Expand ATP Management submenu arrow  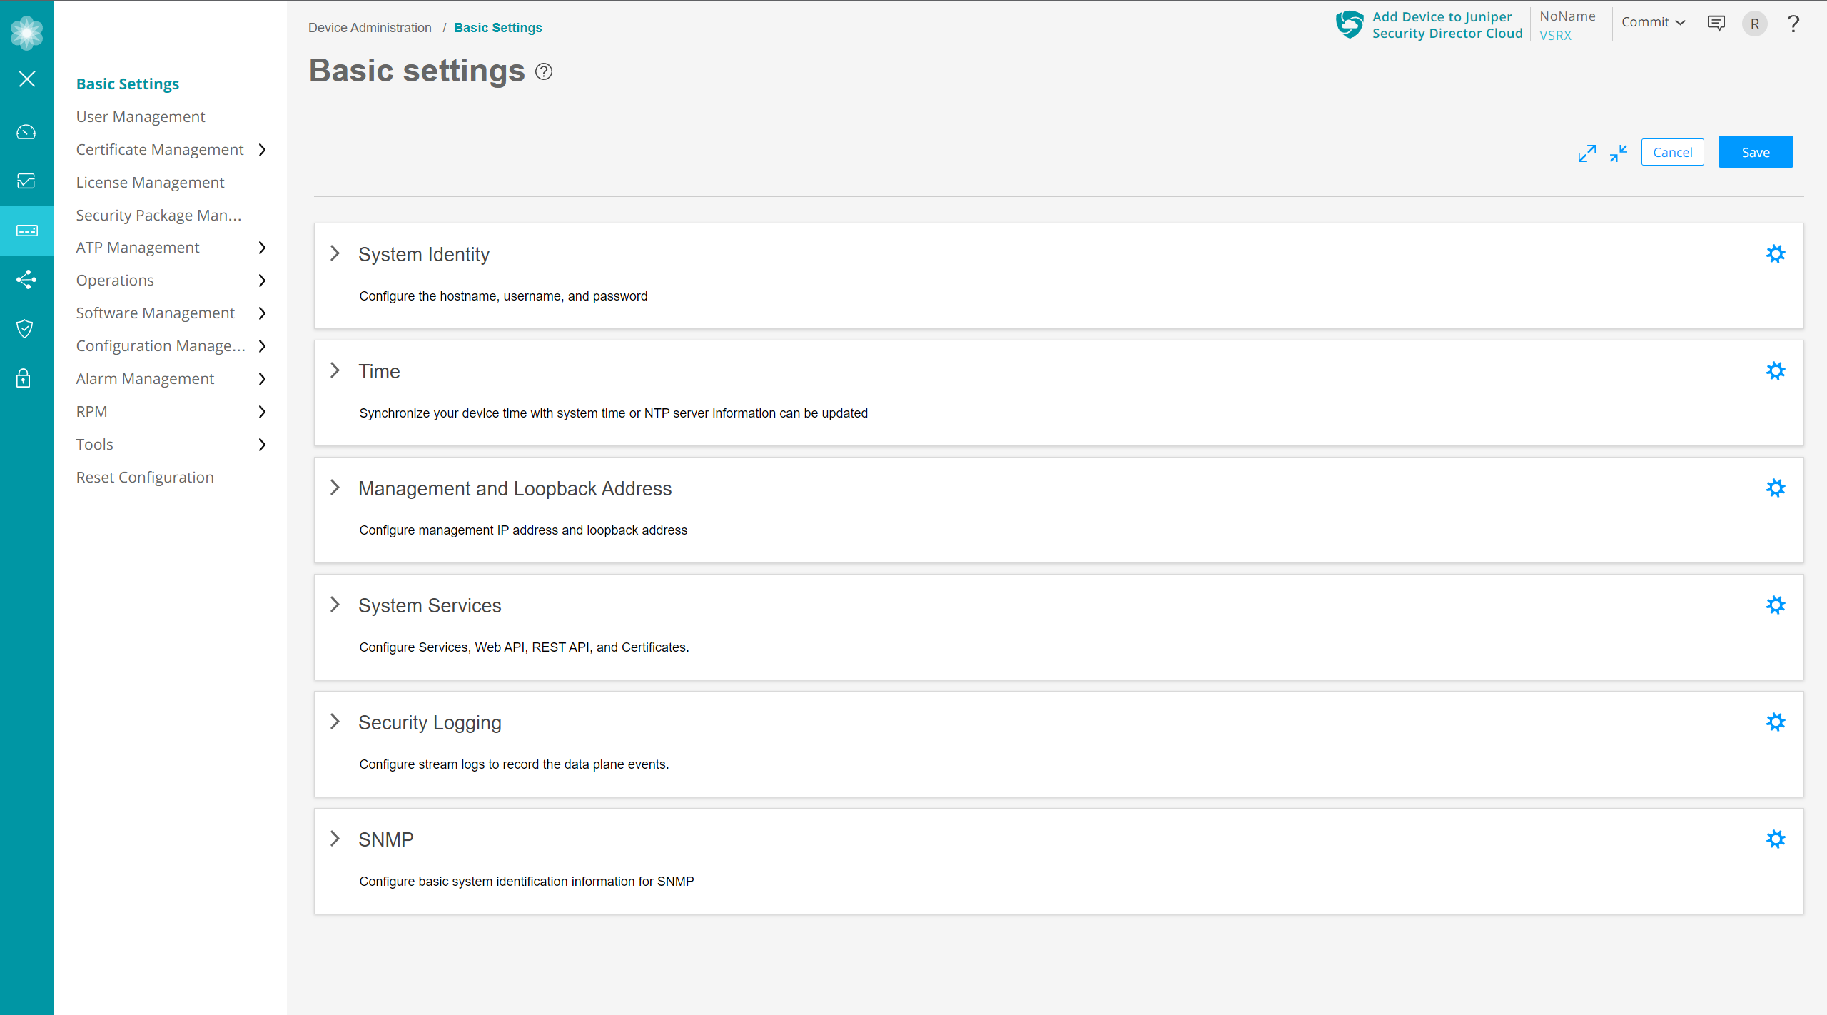coord(262,248)
